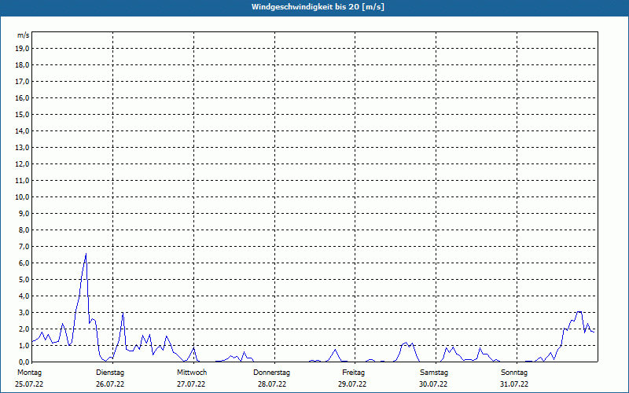The image size is (629, 393).
Task: Select the 4,0 y-axis label
Action: click(x=24, y=296)
